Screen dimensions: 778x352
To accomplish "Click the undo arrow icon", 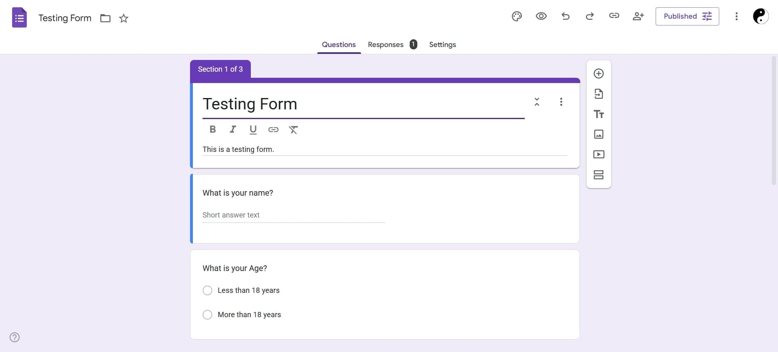I will pos(565,16).
